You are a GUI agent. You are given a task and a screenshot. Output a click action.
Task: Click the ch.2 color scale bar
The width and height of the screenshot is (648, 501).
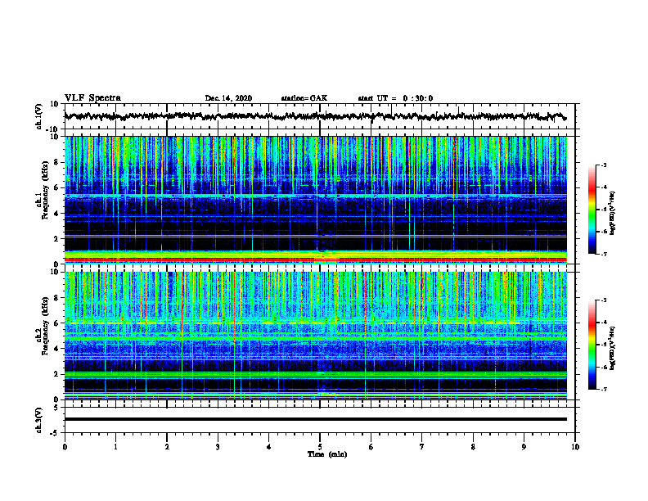click(x=592, y=345)
